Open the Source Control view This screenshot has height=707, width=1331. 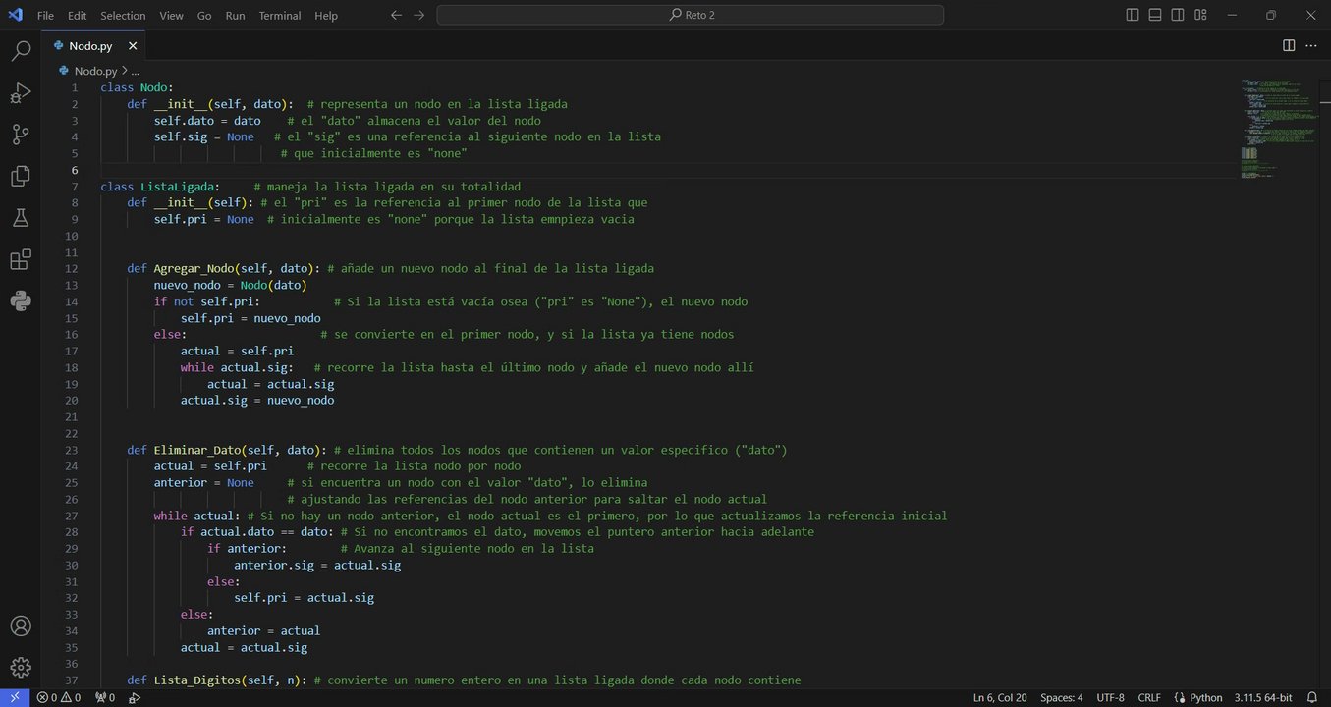coord(21,135)
